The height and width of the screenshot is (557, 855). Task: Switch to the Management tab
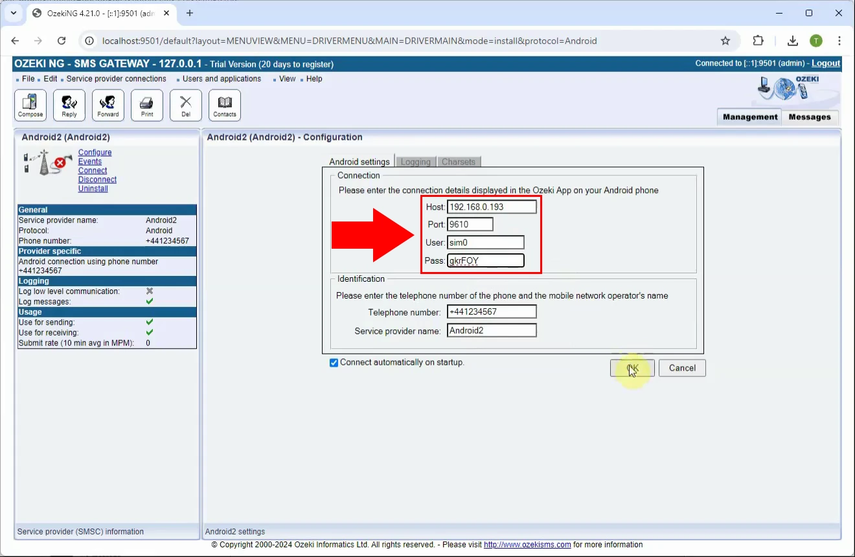tap(750, 117)
